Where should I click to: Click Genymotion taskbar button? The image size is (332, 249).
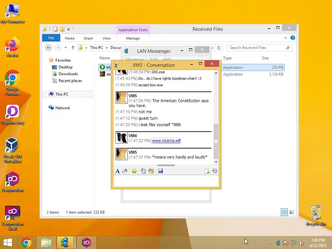[86, 243]
